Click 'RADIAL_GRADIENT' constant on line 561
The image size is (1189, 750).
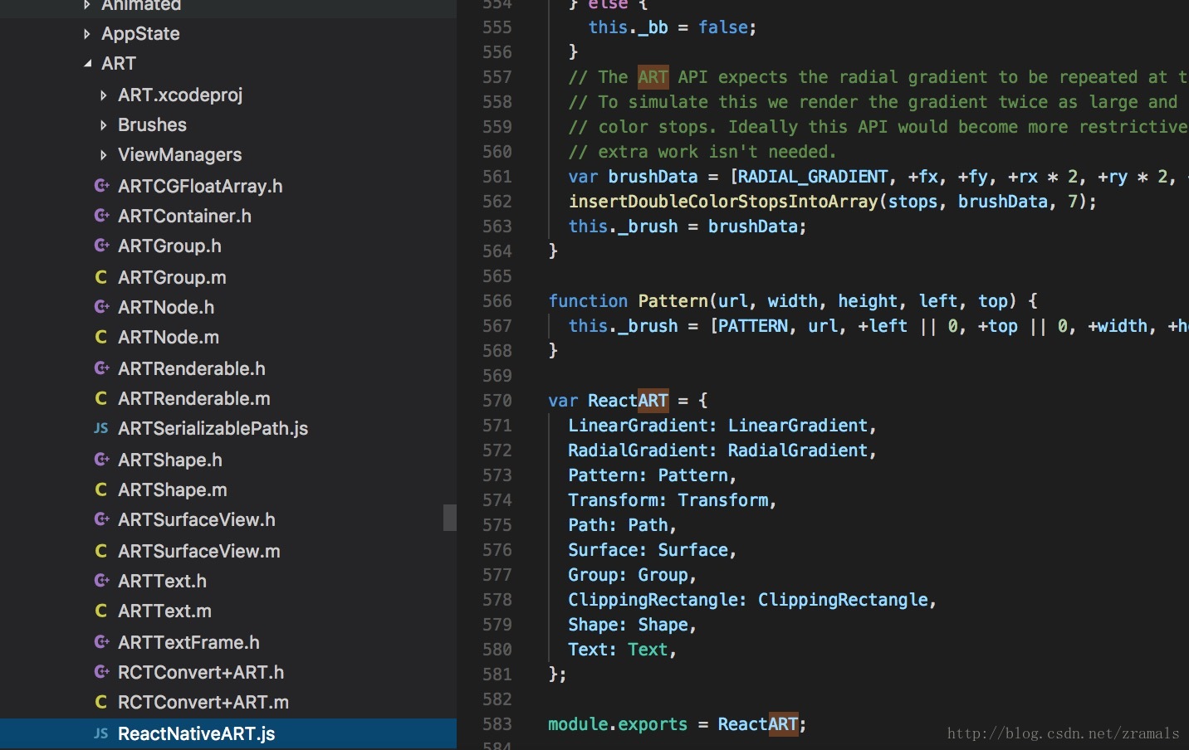[813, 177]
